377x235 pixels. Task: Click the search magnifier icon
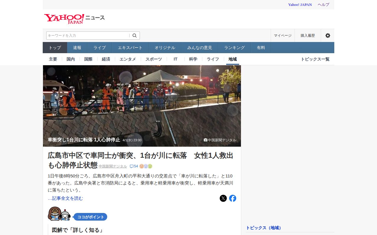[x=135, y=36]
